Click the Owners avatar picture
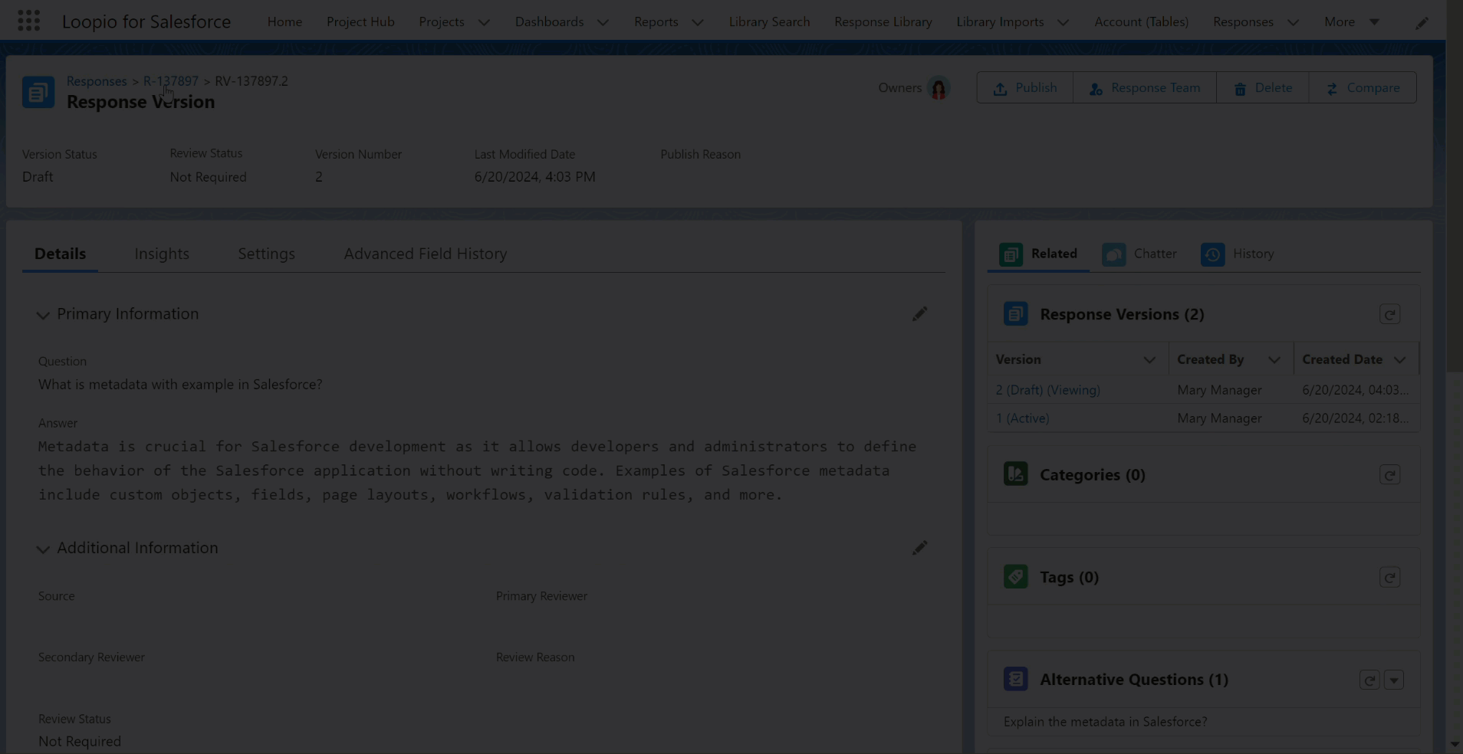Screen dimensions: 1463x754 [938, 88]
